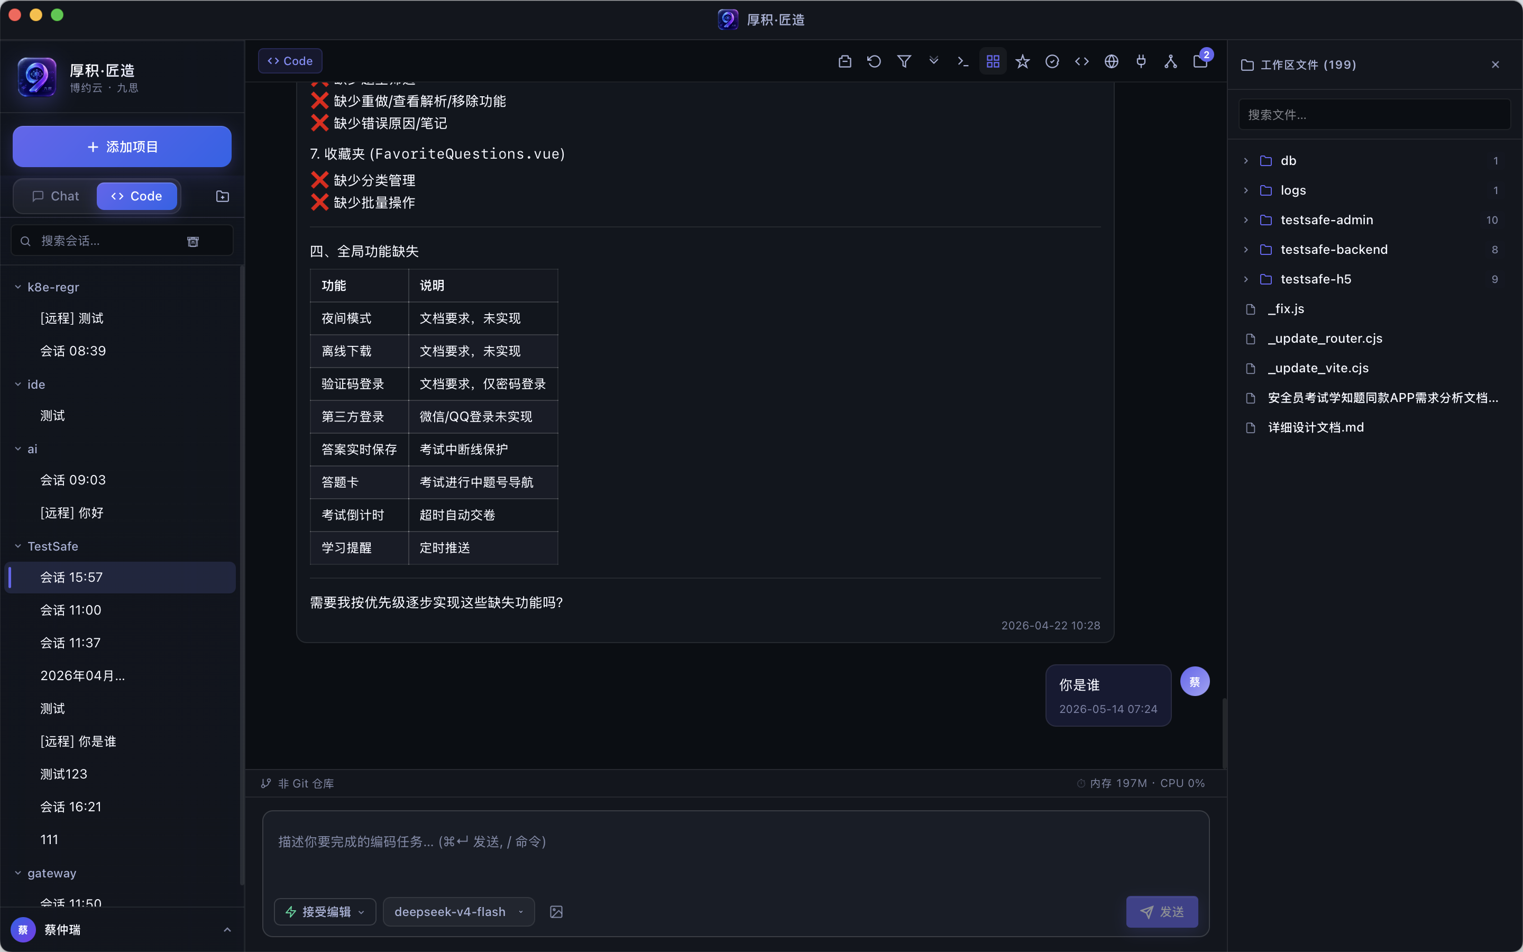The image size is (1523, 952).
Task: Select the [远程] 你好 conversation
Action: 121,513
